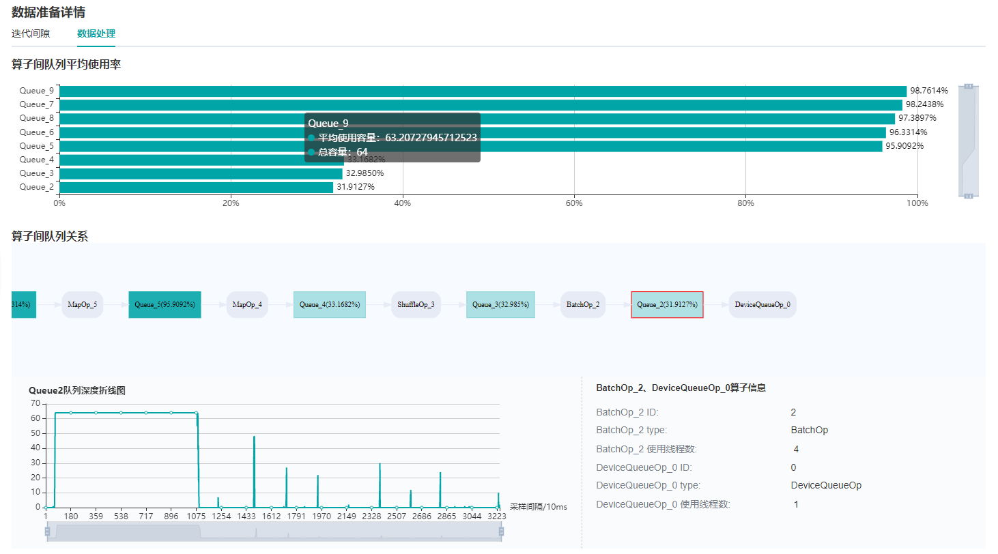
Task: Click right handle of queue depth range slider
Action: tap(502, 531)
